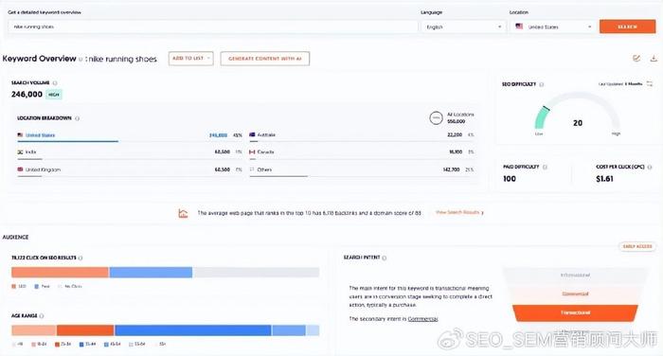
Task: Click the Paid Difficulty info icon
Action: tap(545, 167)
